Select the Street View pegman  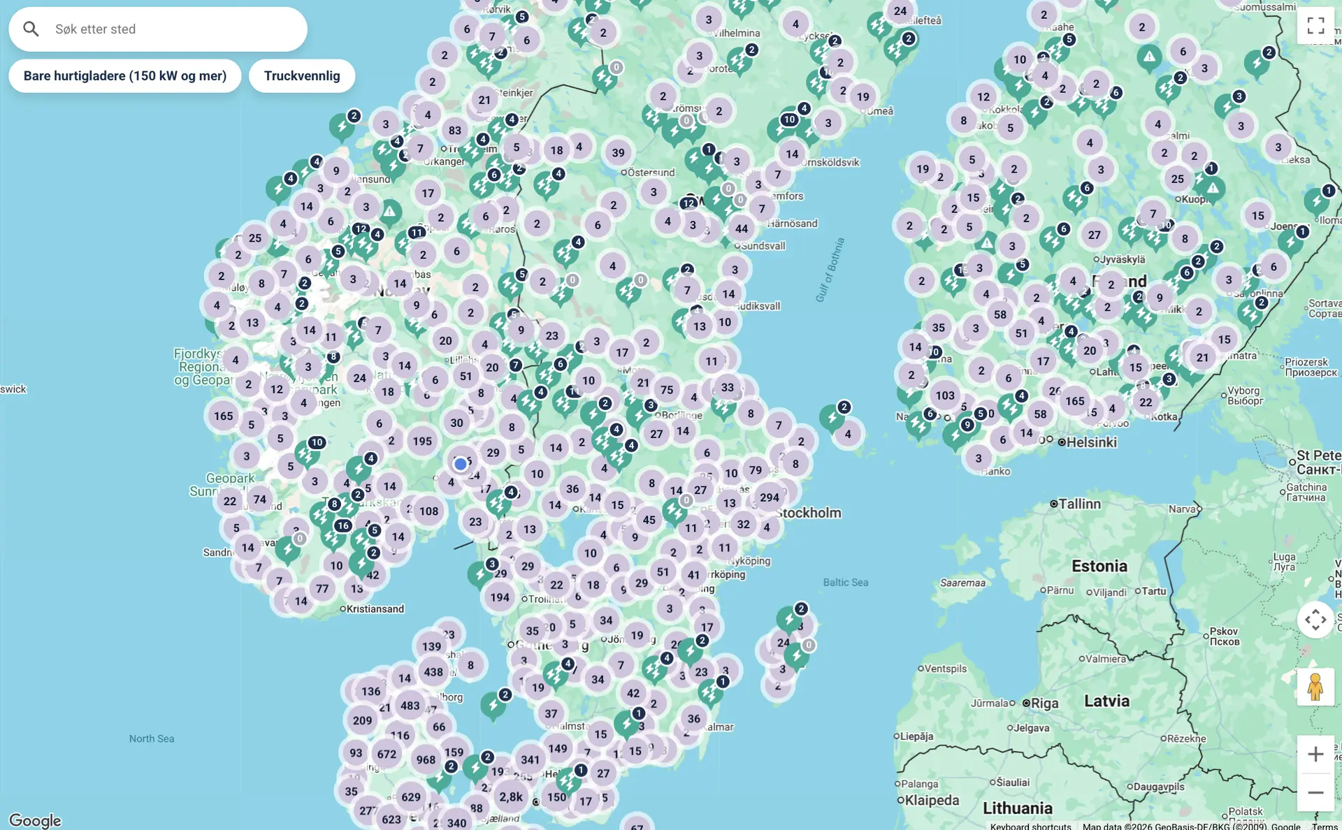click(1315, 687)
